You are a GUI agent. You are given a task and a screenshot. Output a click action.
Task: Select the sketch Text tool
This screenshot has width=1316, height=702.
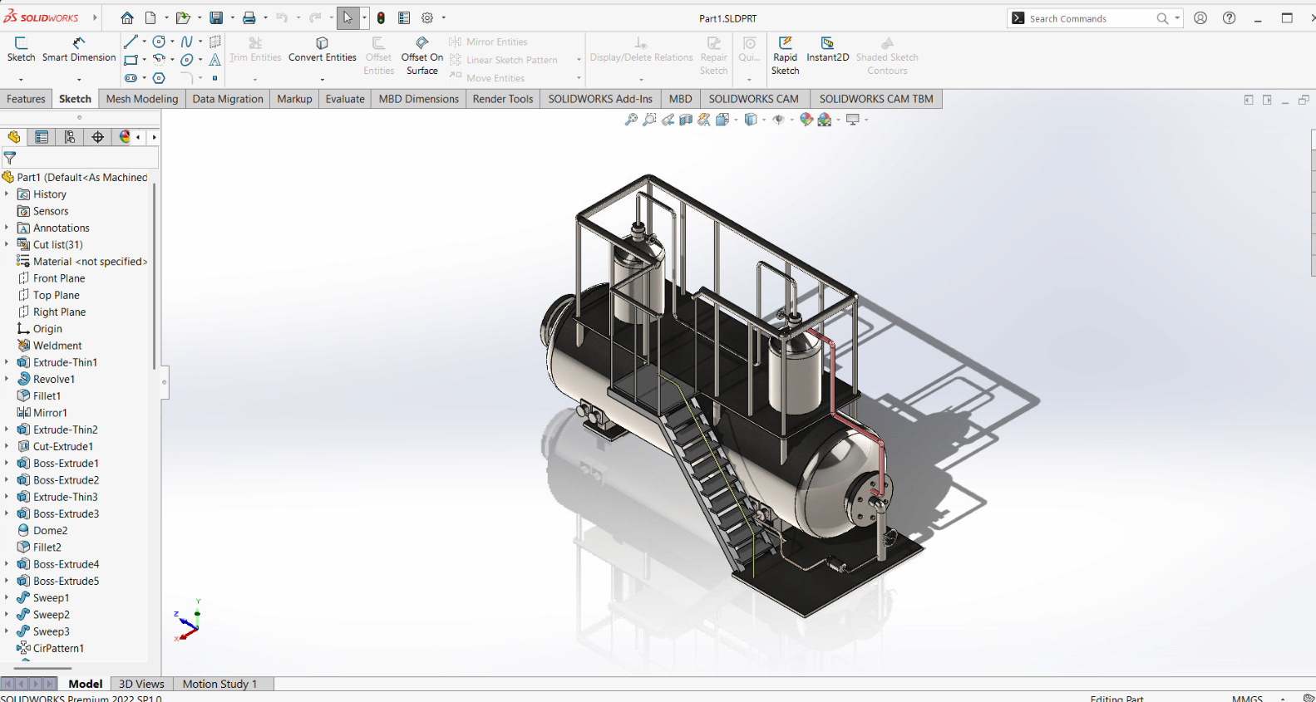(214, 60)
